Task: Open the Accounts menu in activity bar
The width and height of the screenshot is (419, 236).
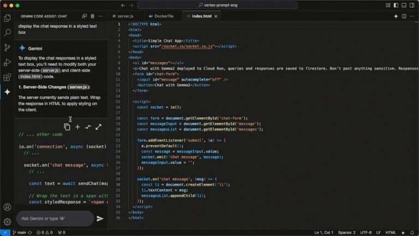Action: 8,207
